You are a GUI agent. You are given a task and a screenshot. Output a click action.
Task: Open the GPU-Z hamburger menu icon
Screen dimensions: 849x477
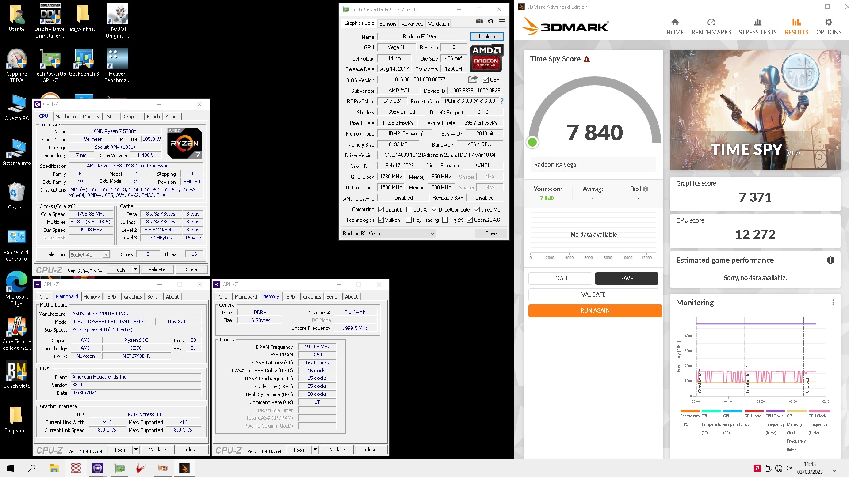pos(502,21)
